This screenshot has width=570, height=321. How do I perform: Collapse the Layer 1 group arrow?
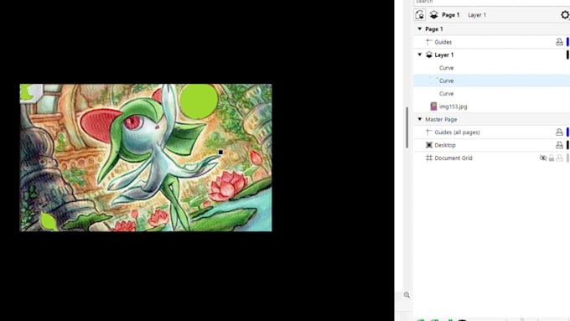[x=420, y=54]
